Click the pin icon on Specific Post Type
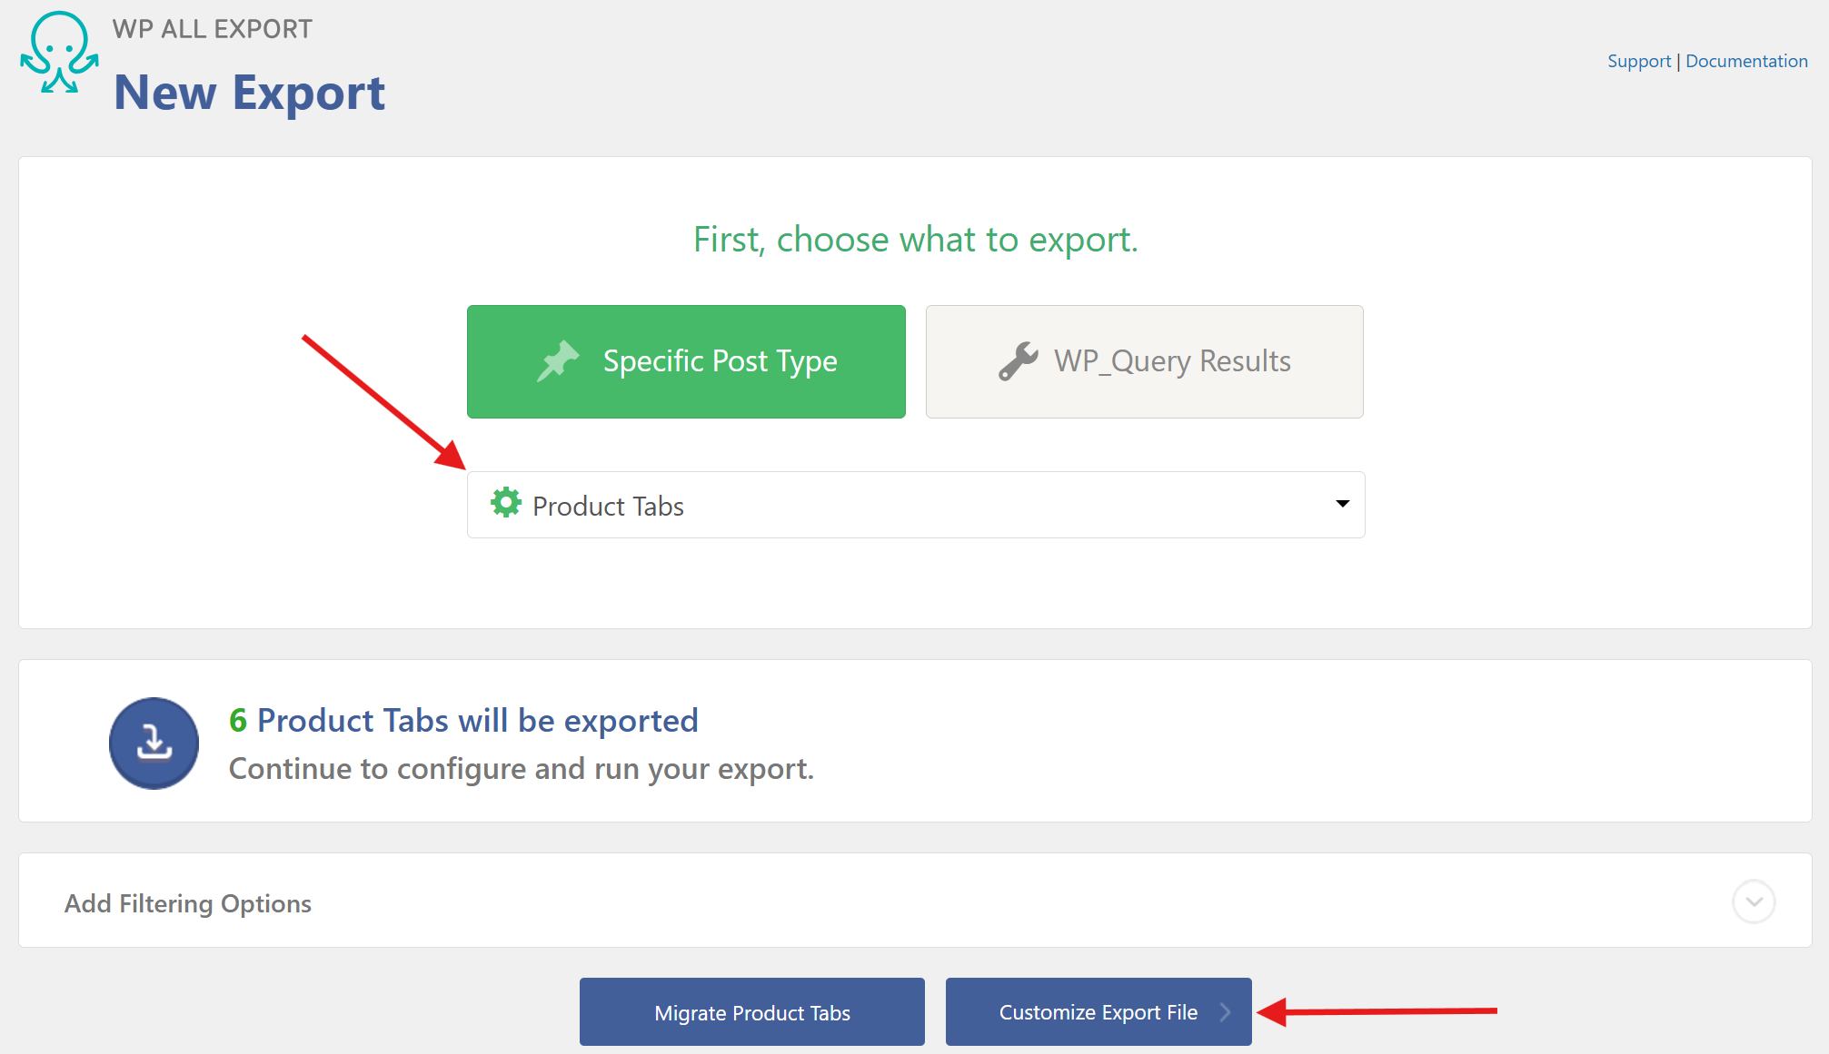 click(x=559, y=360)
